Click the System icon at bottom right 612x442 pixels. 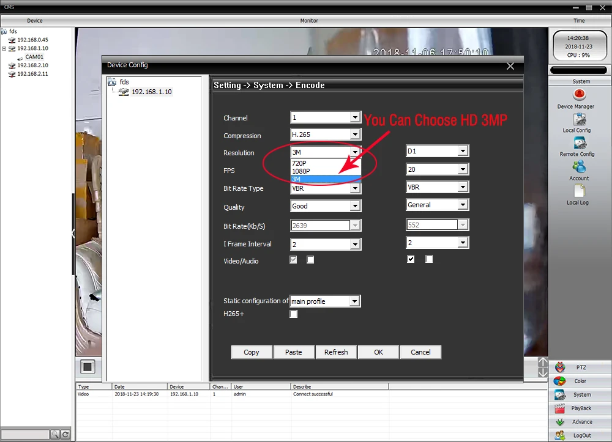tap(560, 394)
